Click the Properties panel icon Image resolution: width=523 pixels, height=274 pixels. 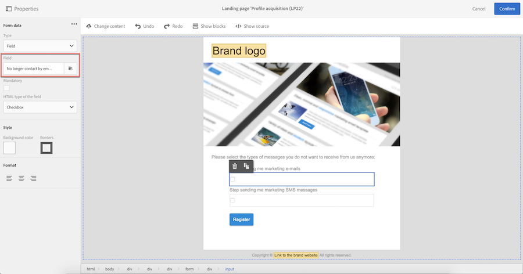tap(9, 9)
